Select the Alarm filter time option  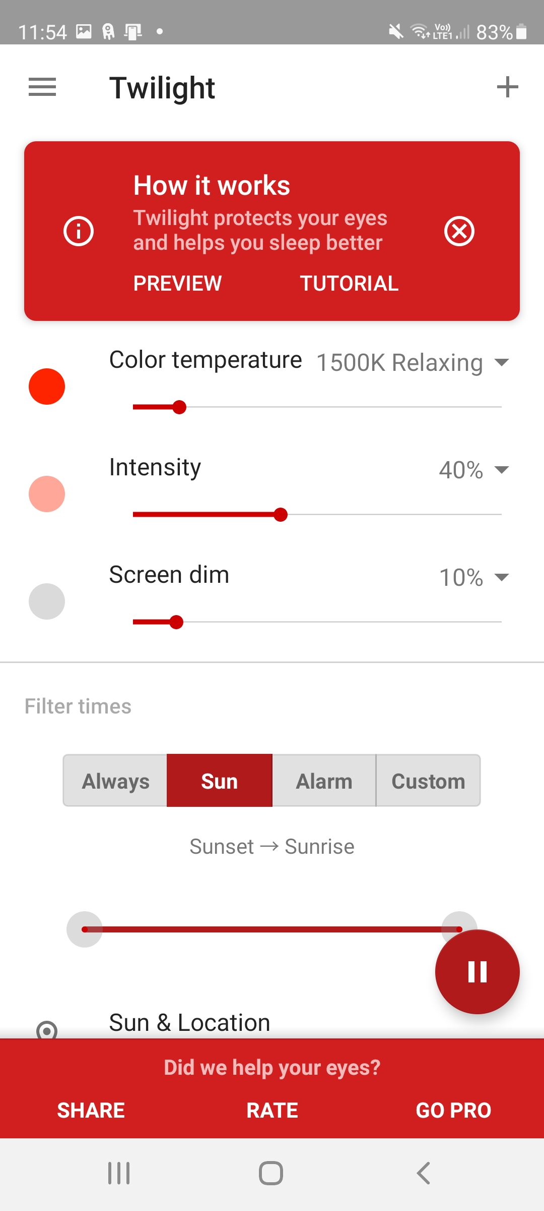point(324,781)
